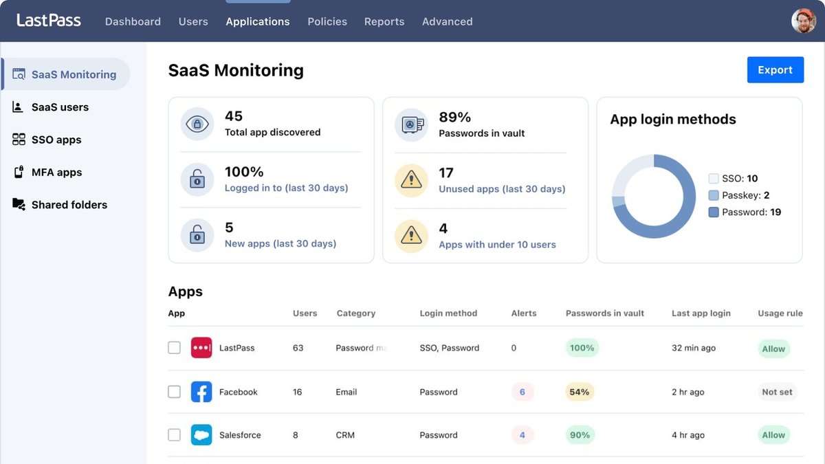Screen dimensions: 825x464
Task: Open Apps with under 10 users link
Action: point(498,244)
